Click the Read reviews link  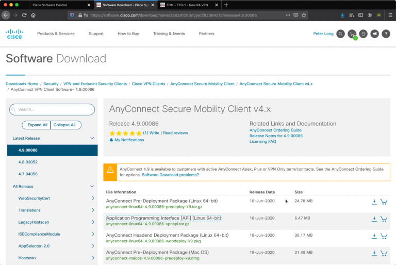[175, 133]
